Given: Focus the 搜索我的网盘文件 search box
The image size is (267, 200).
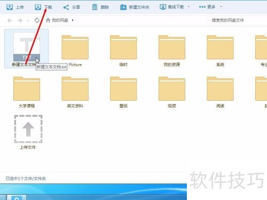Looking at the screenshot, I should pos(238,20).
